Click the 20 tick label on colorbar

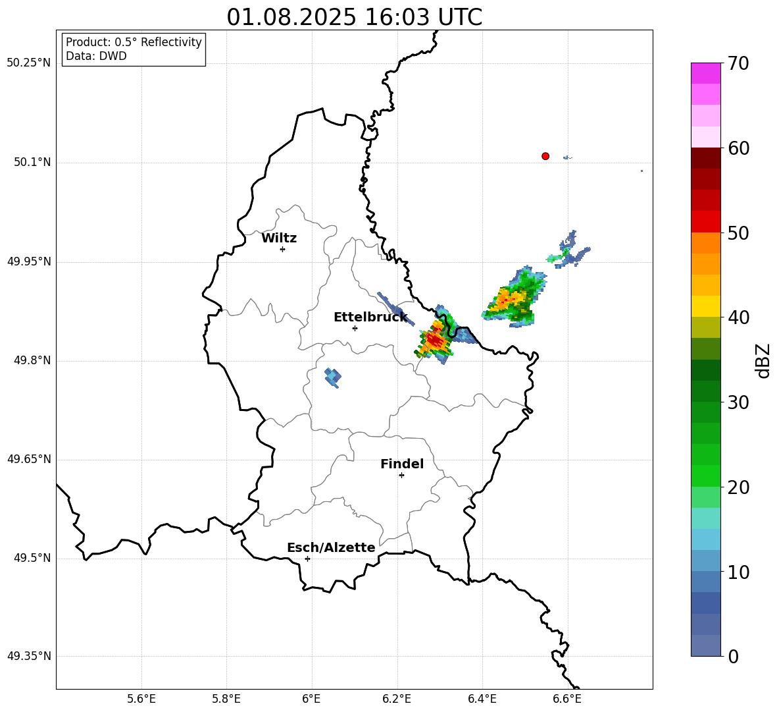(738, 487)
